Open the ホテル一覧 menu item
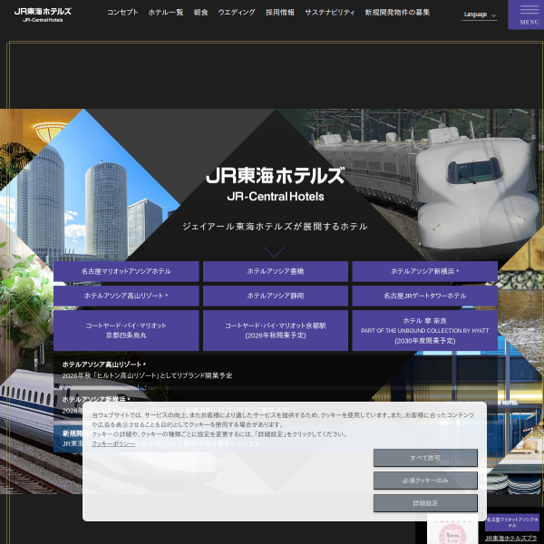The height and width of the screenshot is (544, 544). pos(166,13)
